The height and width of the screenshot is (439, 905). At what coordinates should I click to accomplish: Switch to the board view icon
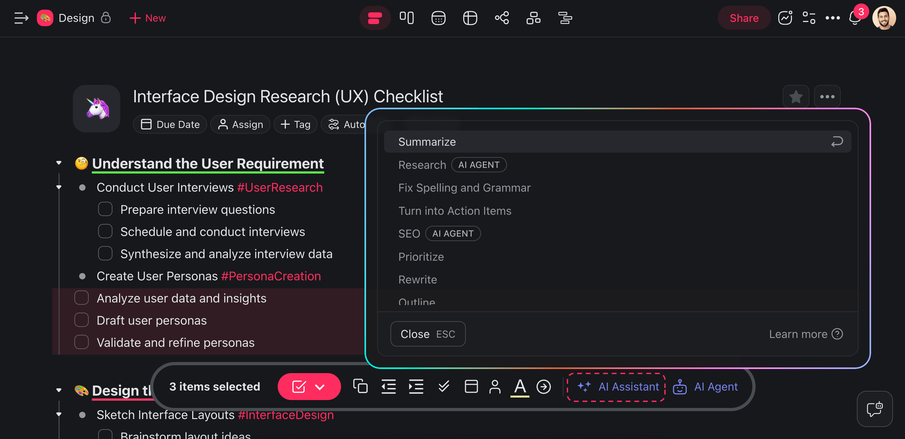click(407, 18)
